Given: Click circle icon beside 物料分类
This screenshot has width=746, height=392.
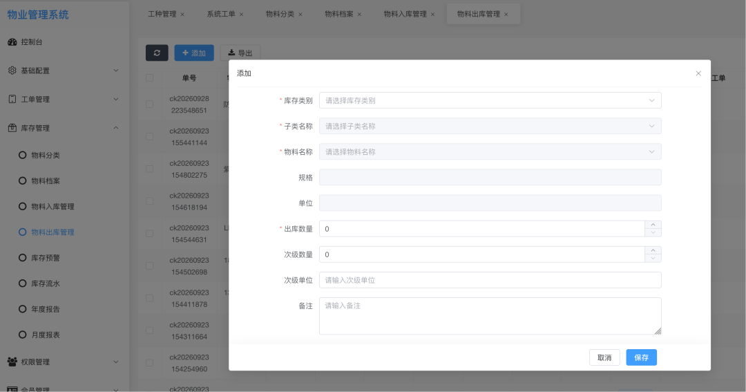Looking at the screenshot, I should [x=22, y=155].
